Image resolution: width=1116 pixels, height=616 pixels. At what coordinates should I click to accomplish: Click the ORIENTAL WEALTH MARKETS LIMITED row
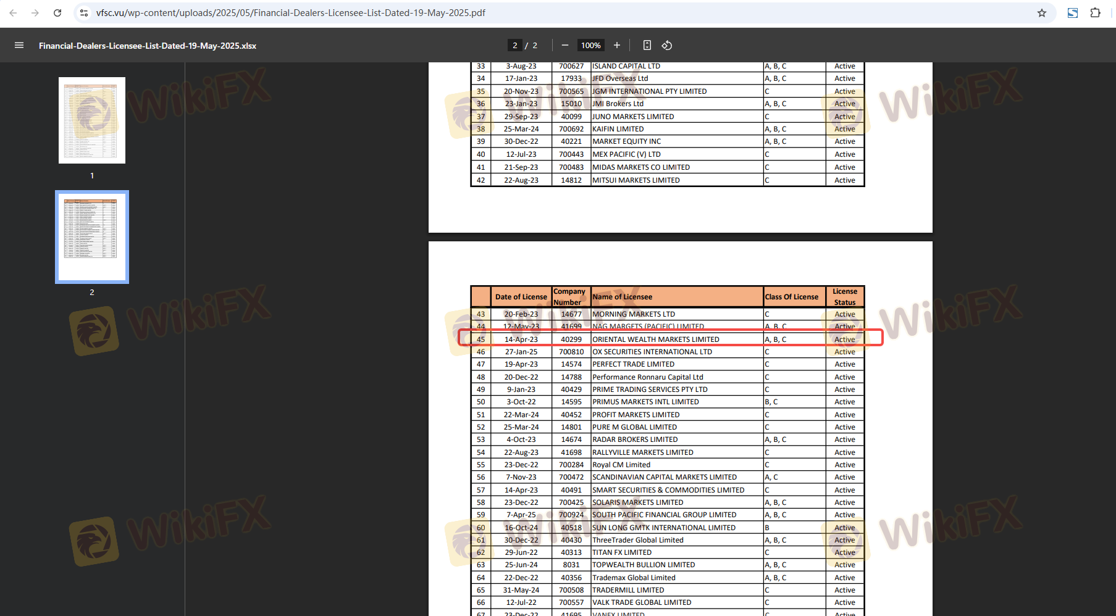[655, 339]
